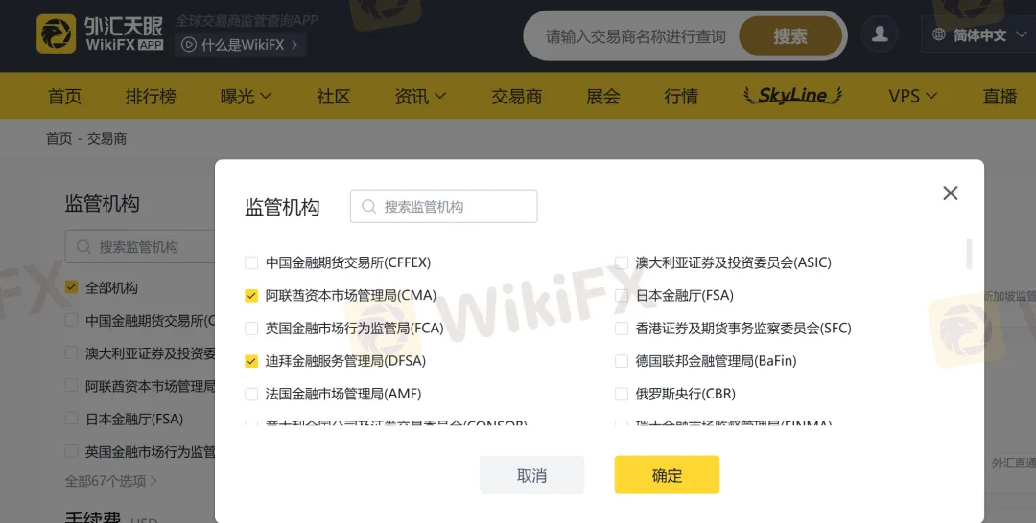Uncheck 迪拜金融服务管理局(DFSA) checkbox
Screen dimensions: 1036x523
point(251,361)
